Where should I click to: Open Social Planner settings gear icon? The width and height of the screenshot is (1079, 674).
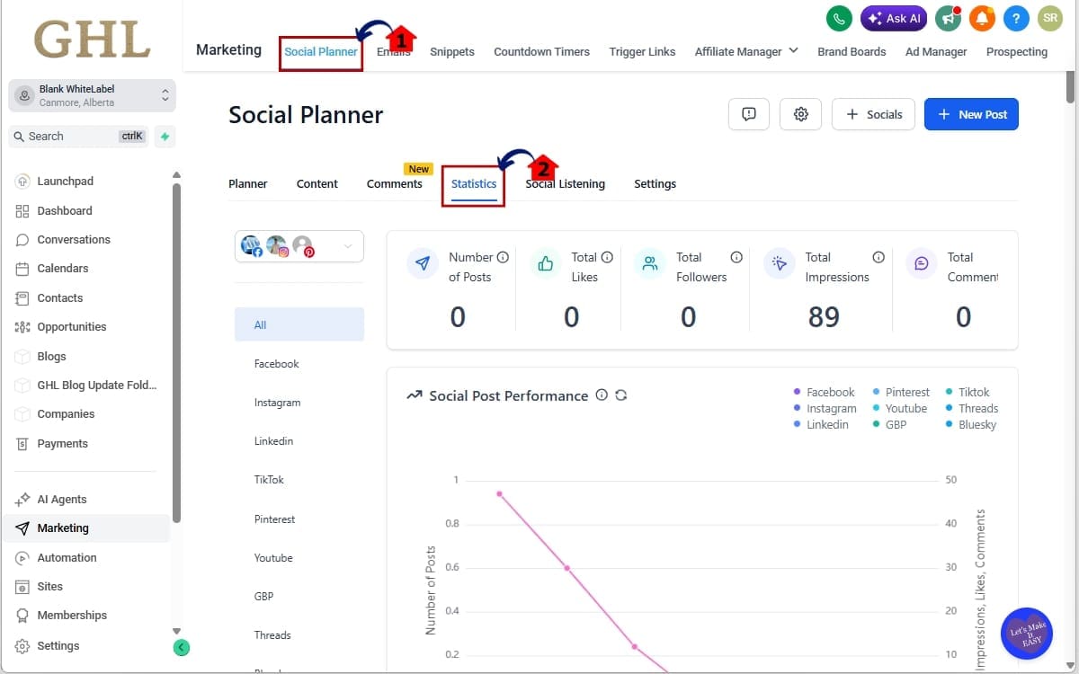800,114
